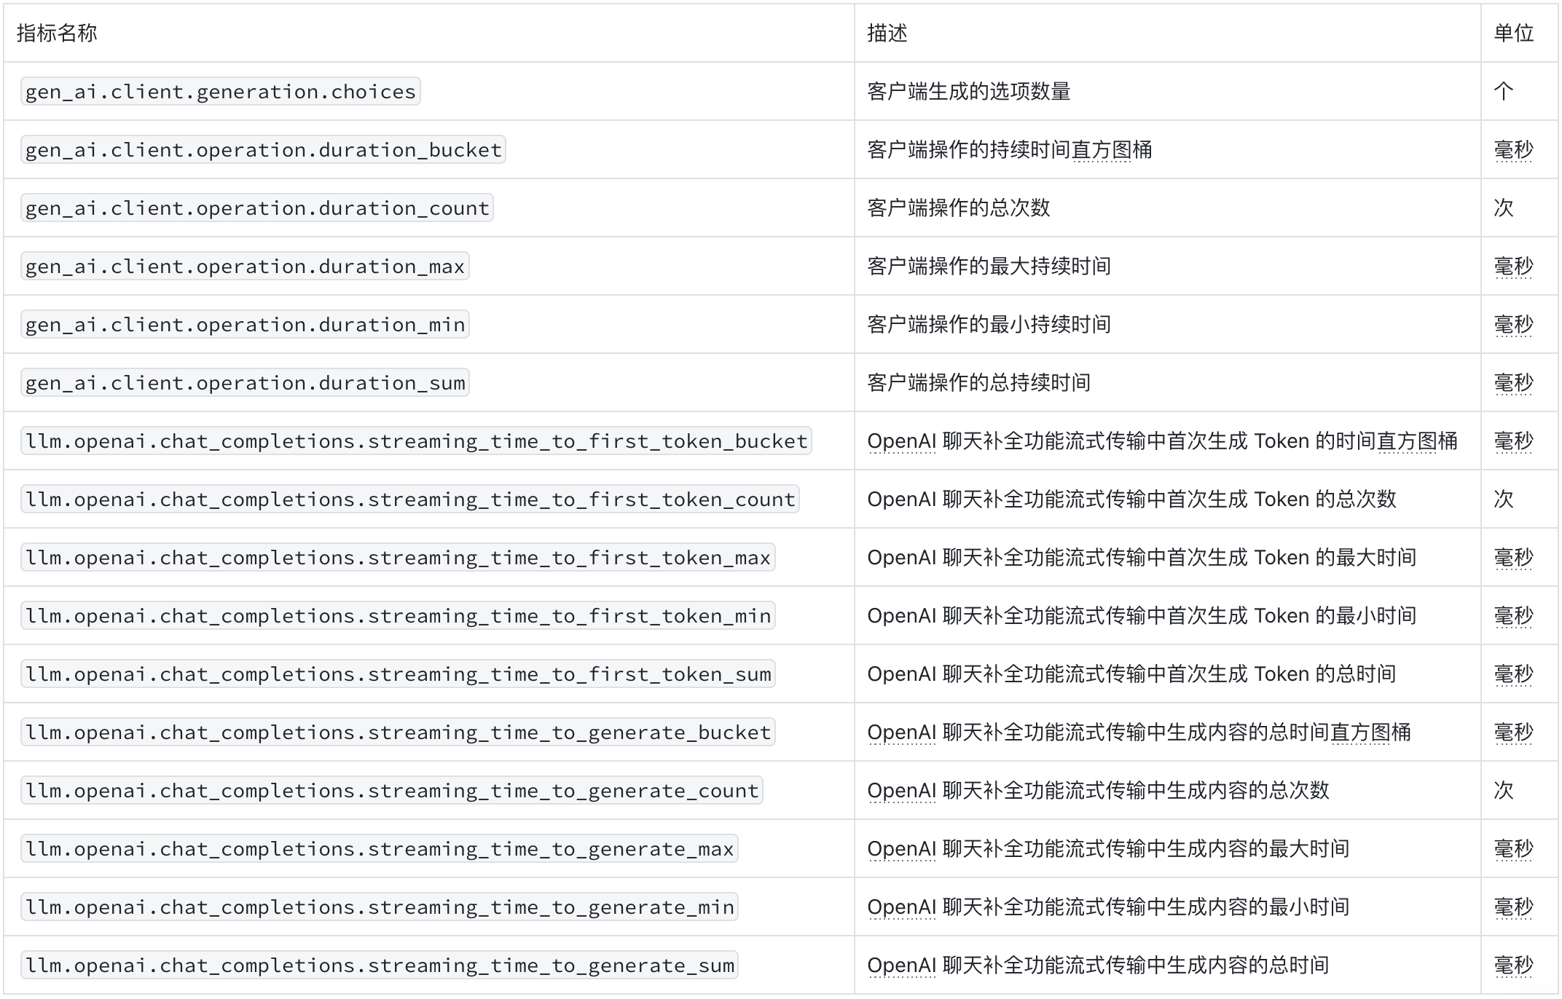
Task: Click unit 毫秒 in time_to_generate_min row
Action: (x=1514, y=907)
